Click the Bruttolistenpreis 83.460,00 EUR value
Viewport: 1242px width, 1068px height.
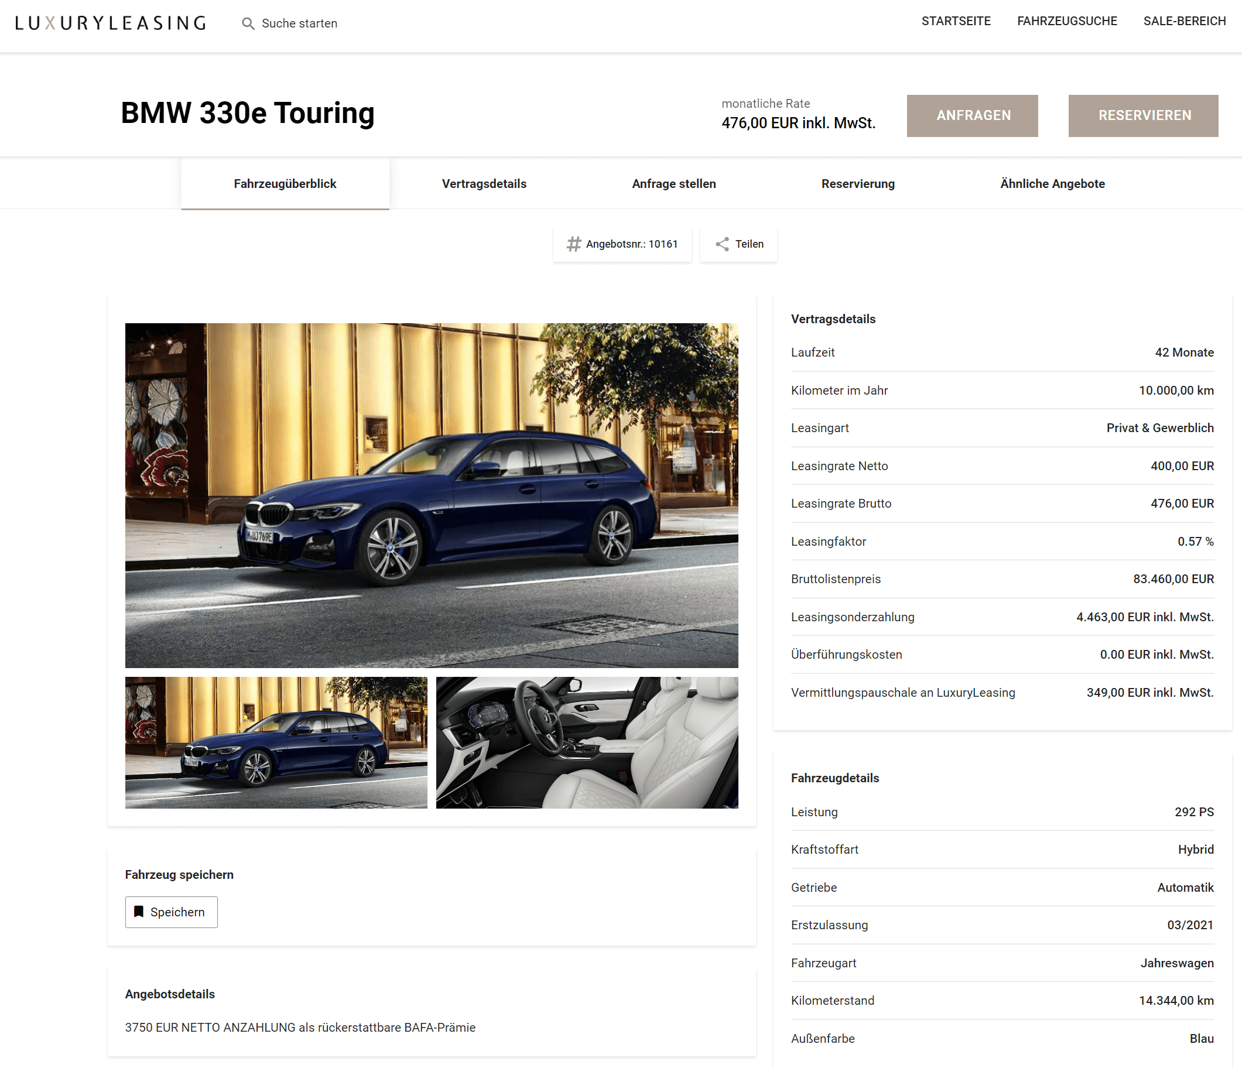coord(1172,579)
